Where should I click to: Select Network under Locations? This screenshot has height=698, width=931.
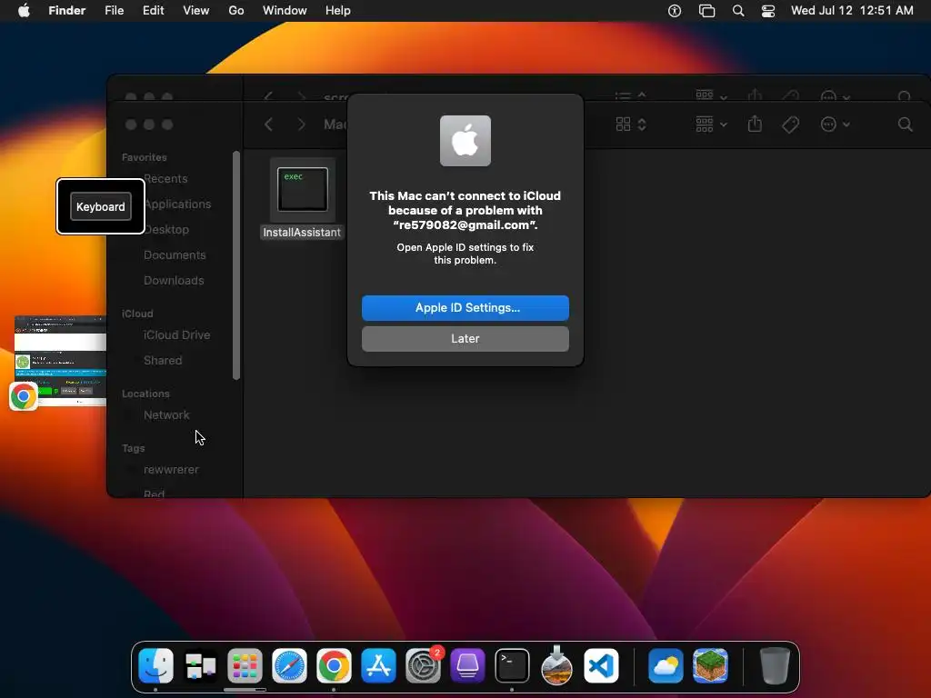pyautogui.click(x=166, y=415)
